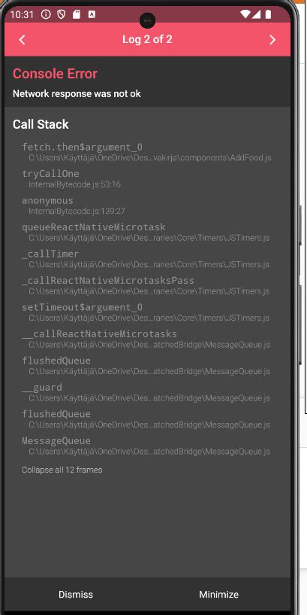Screen dimensions: 307x615
Task: Tap the SD card status icon
Action: point(77,14)
